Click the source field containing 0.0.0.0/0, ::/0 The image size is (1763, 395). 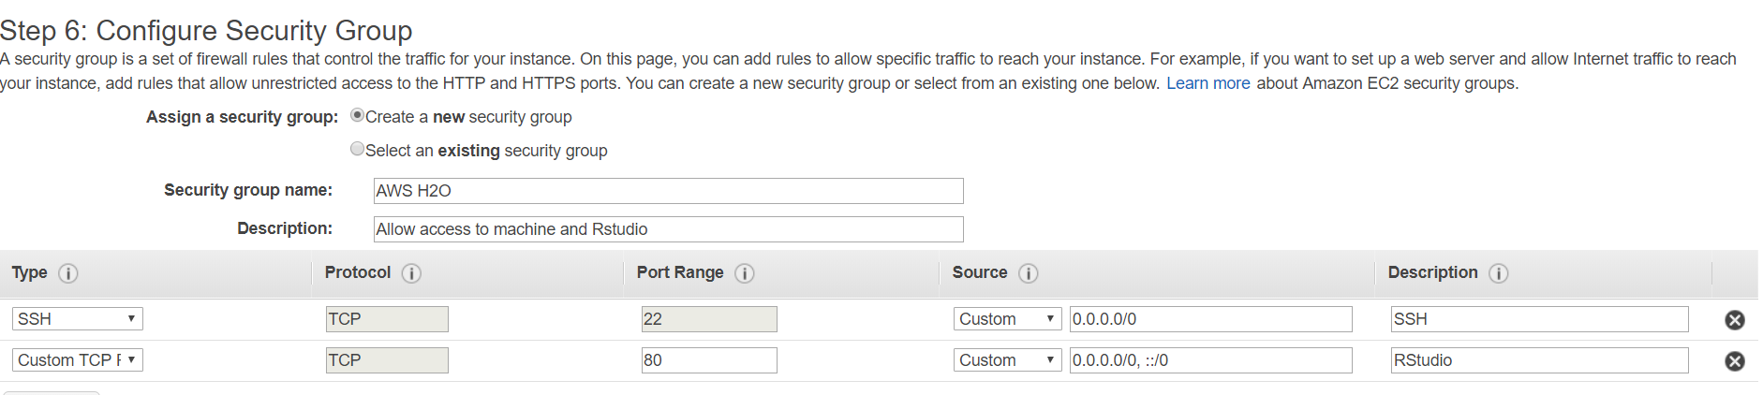pos(1211,360)
